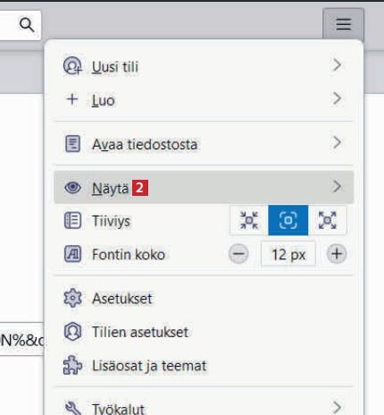
Task: Select compact density option
Action: click(249, 220)
